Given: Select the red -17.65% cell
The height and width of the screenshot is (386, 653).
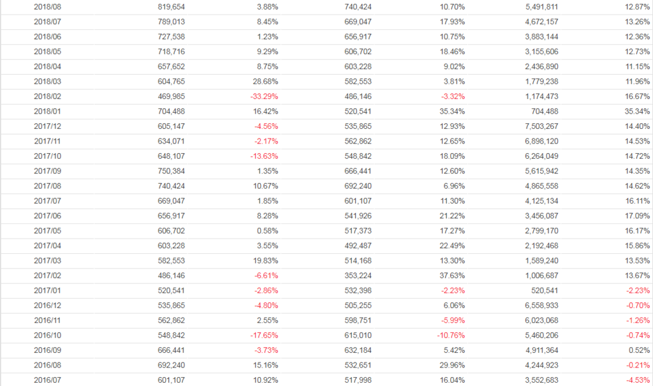Looking at the screenshot, I should [x=265, y=336].
